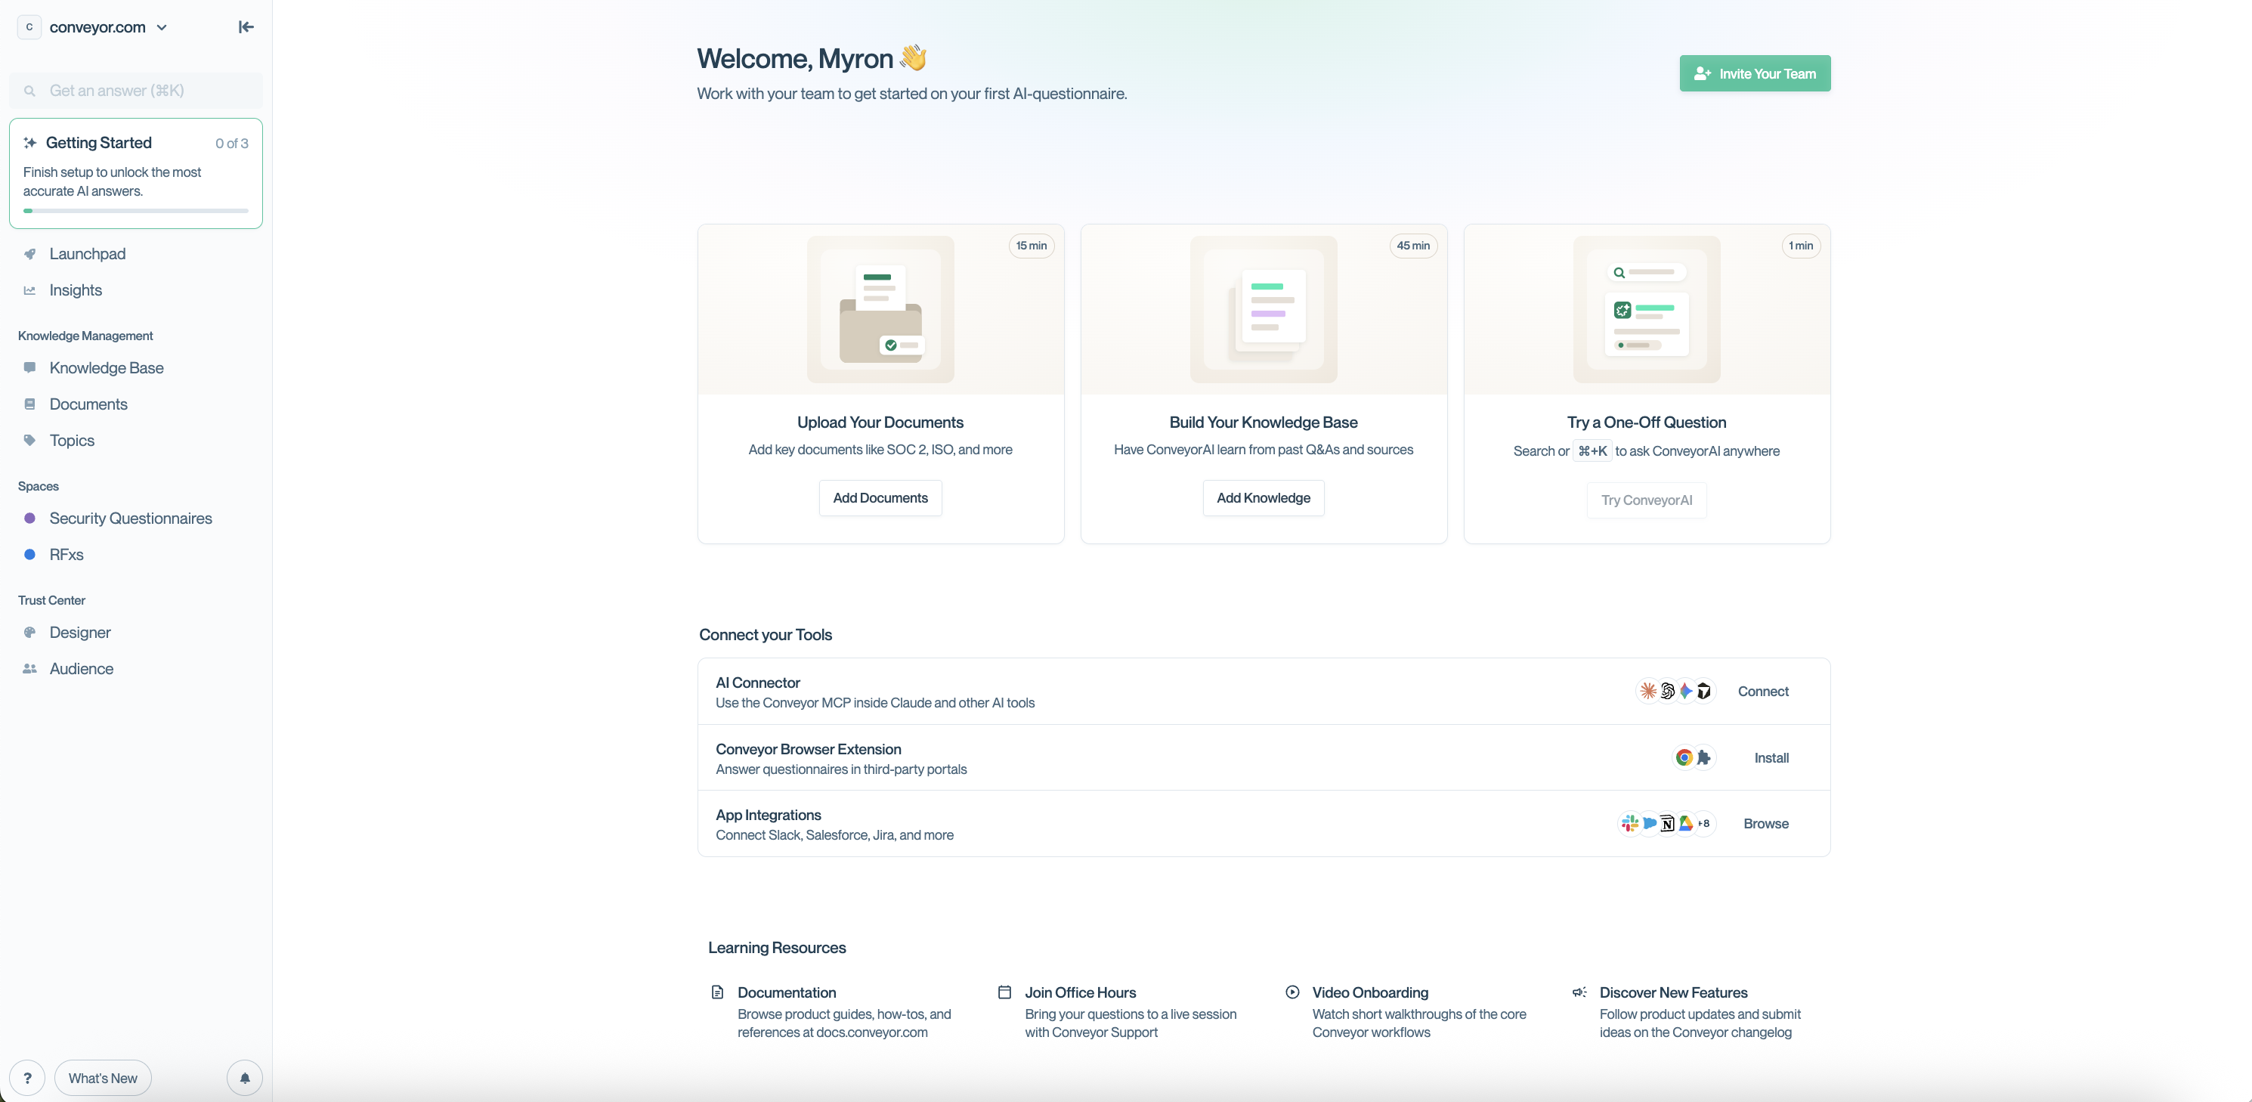Screen dimensions: 2252x1102
Task: Click the Video Onboarding play icon
Action: [1292, 992]
